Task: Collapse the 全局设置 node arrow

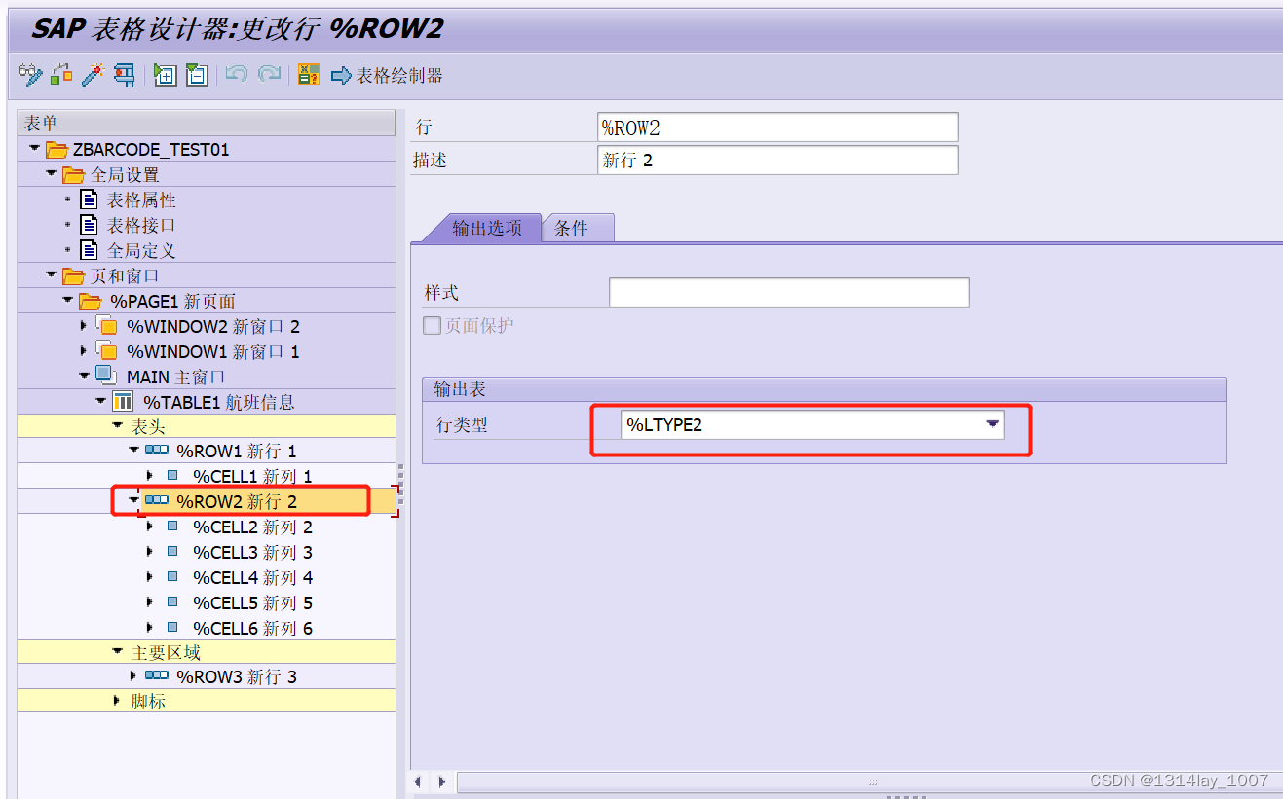Action: 53,174
